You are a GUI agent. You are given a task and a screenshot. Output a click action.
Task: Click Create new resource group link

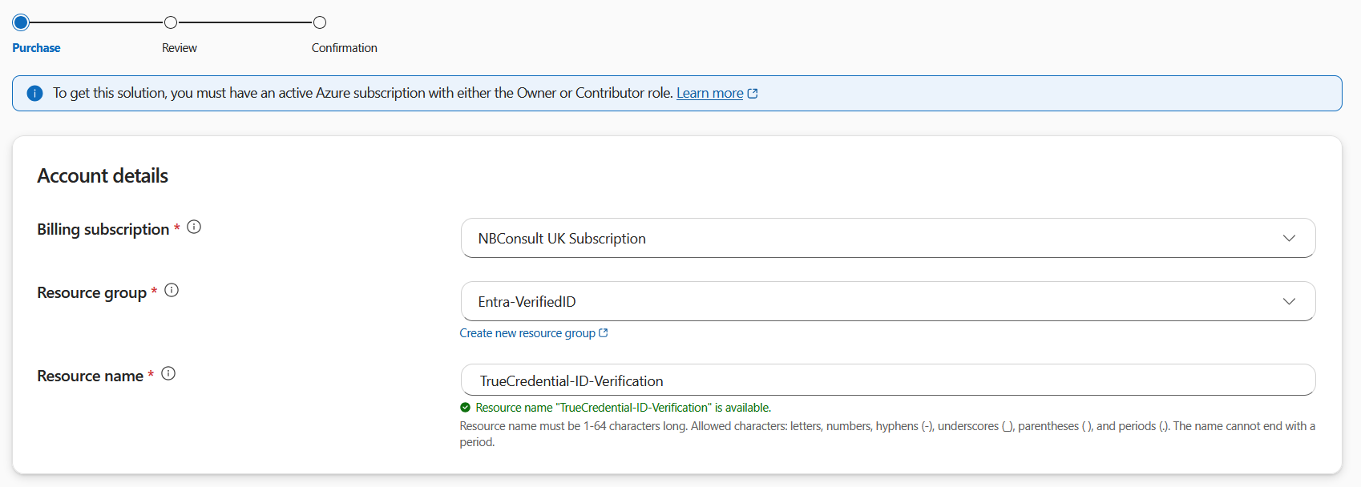click(527, 333)
